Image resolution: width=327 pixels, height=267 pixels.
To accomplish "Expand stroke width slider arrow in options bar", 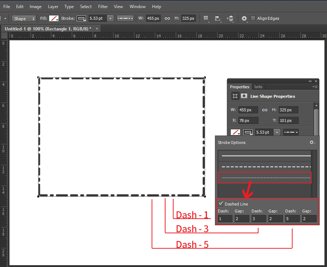I will coord(110,18).
